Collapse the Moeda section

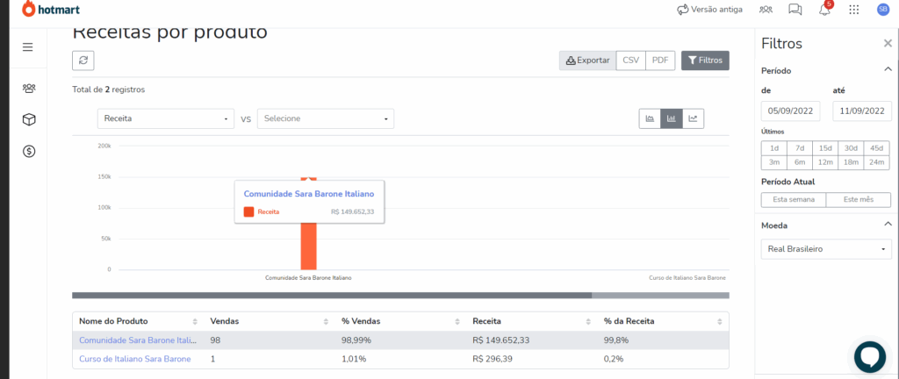888,224
